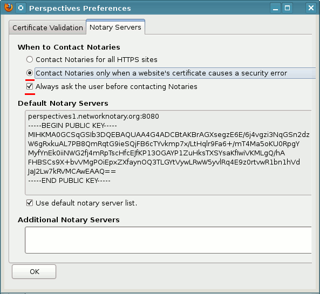Image resolution: width=320 pixels, height=294 pixels.
Task: Select the Notary Servers tab
Action: pyautogui.click(x=115, y=27)
